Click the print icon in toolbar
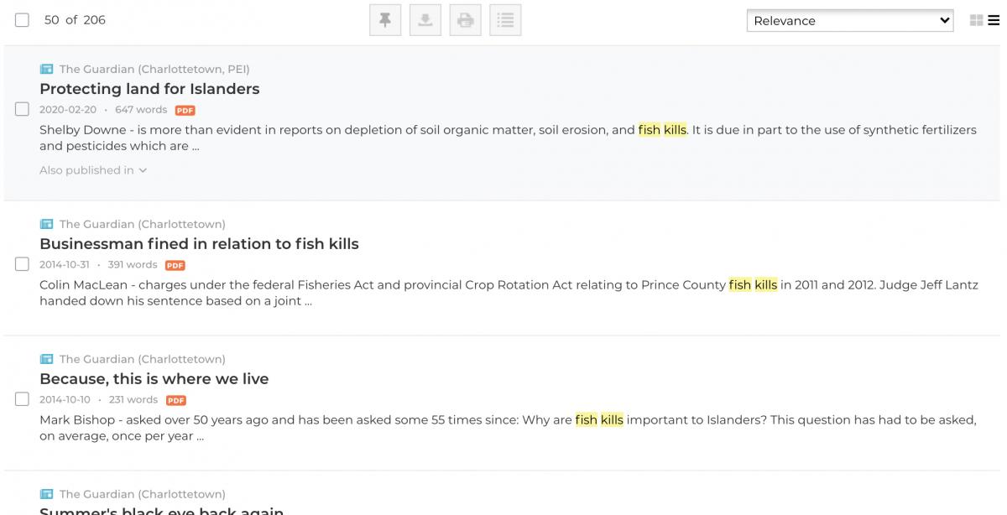The height and width of the screenshot is (515, 1007). coord(465,21)
